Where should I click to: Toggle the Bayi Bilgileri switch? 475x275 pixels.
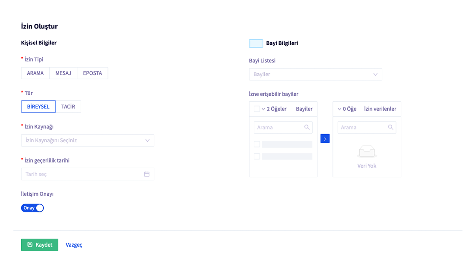[x=256, y=44]
